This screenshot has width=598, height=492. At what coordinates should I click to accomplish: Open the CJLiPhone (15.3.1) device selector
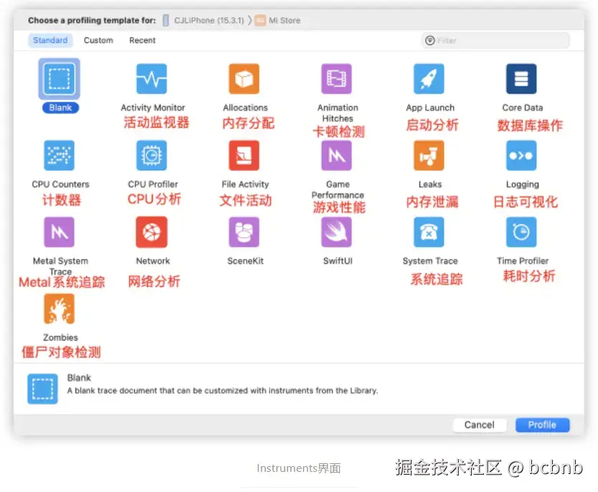coord(203,20)
